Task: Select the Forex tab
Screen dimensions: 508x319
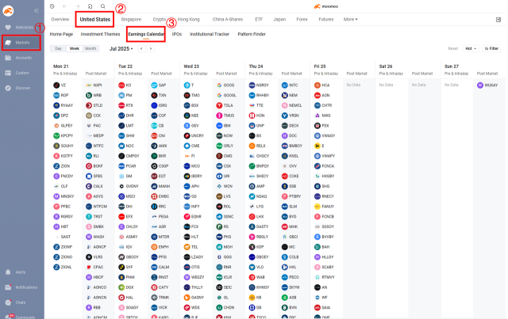Action: point(302,19)
